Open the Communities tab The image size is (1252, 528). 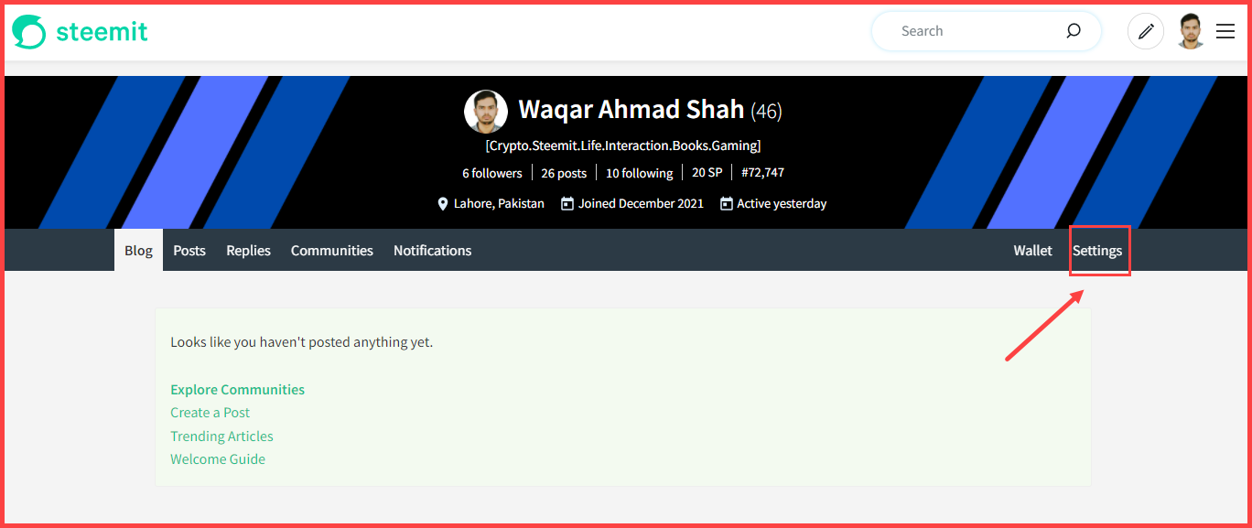(x=332, y=251)
